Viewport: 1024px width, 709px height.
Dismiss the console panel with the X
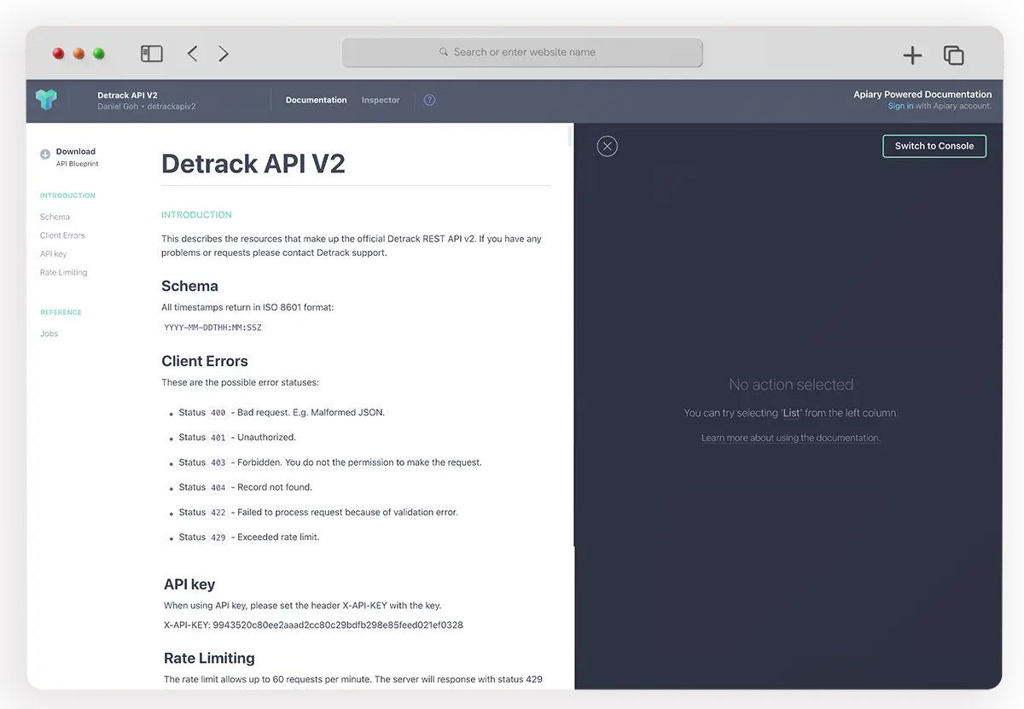(607, 146)
